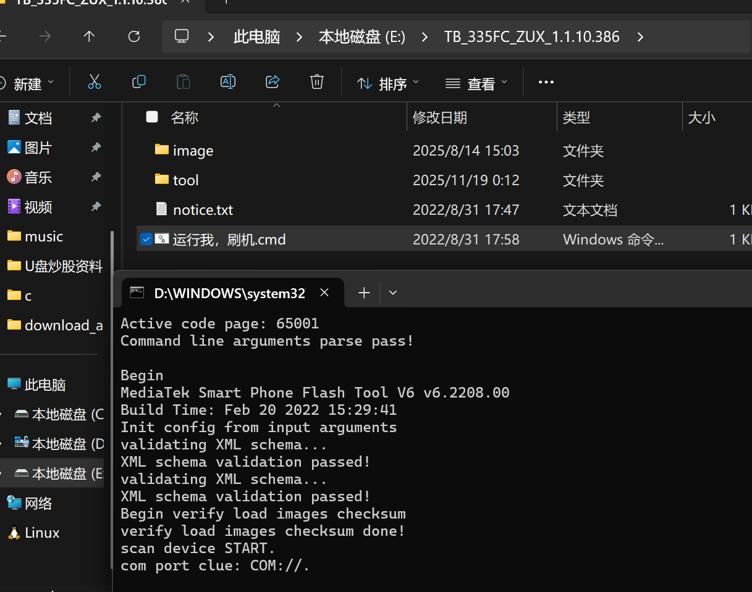Viewport: 752px width, 592px height.
Task: Open a new terminal tab with plus
Action: 364,293
